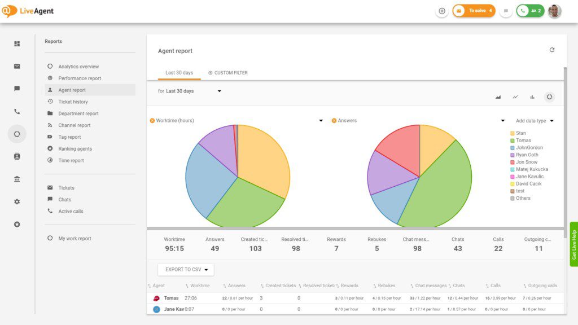Screen dimensions: 578x325
Task: Switch to the Custom Filter tab
Action: 228,73
